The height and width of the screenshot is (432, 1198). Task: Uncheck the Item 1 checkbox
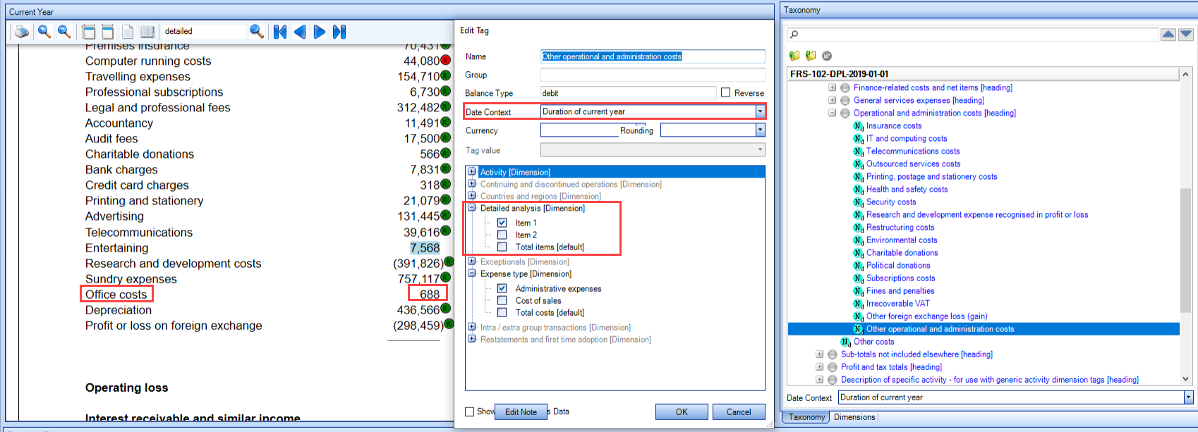pyautogui.click(x=502, y=223)
